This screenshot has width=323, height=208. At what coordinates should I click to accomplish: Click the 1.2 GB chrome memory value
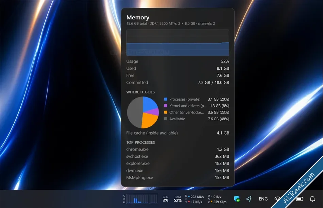pos(223,149)
